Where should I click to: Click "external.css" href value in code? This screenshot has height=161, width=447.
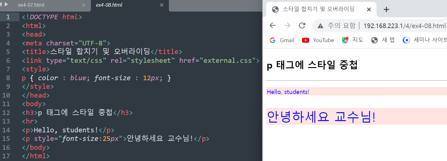228,60
